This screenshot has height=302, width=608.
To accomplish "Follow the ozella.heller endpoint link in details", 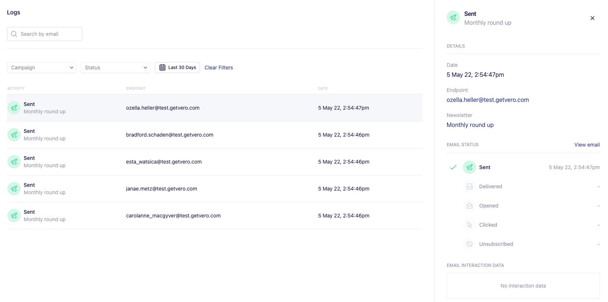I will 487,100.
